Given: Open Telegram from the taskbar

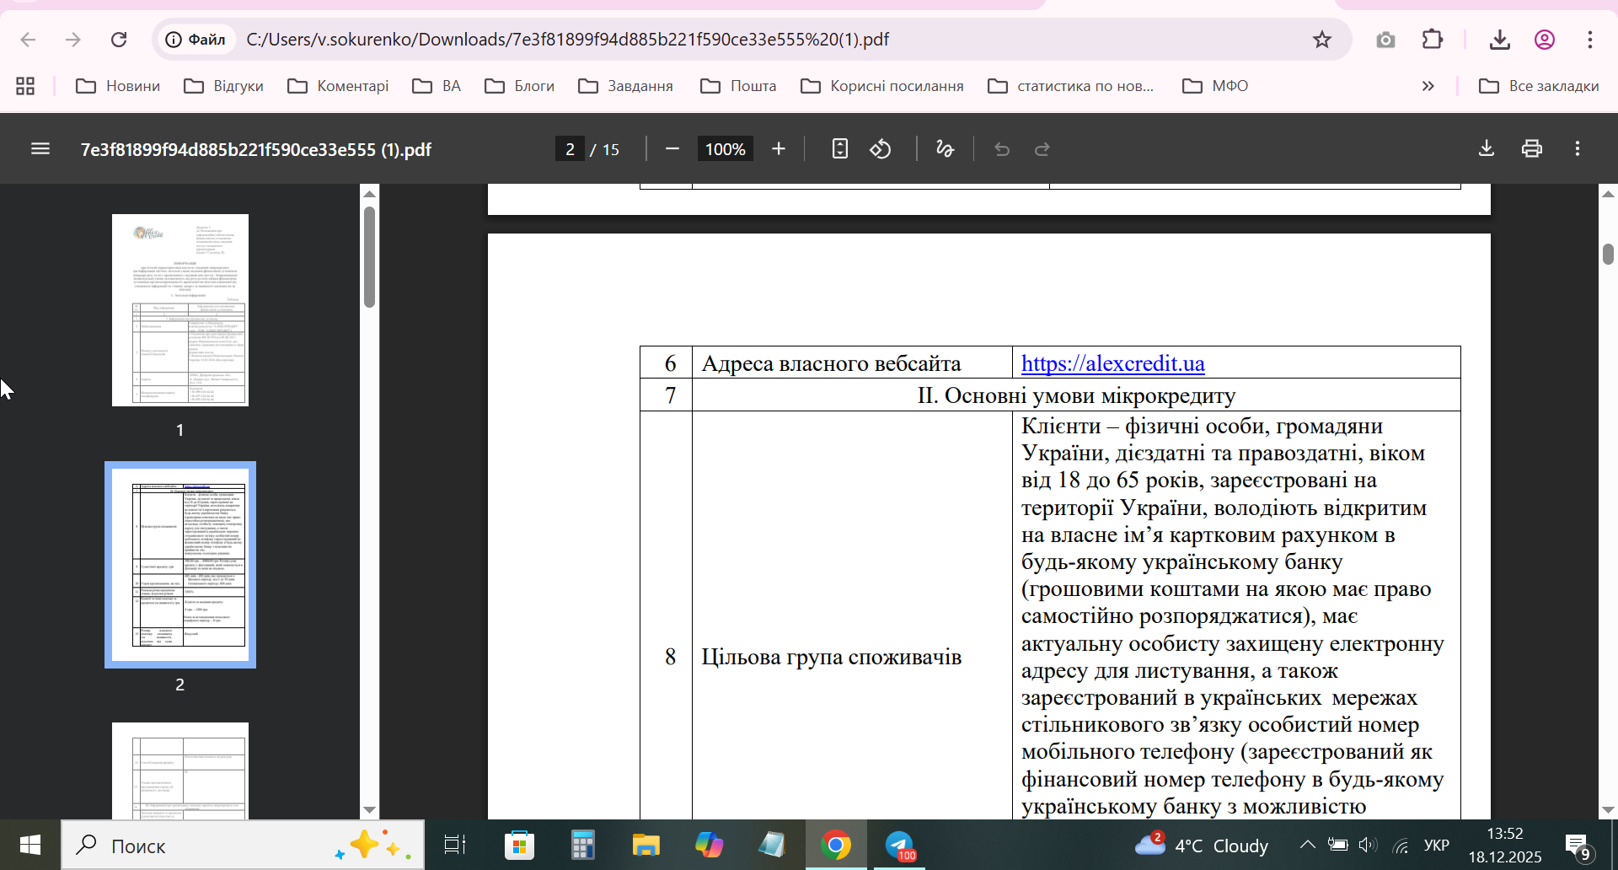Looking at the screenshot, I should [x=899, y=845].
